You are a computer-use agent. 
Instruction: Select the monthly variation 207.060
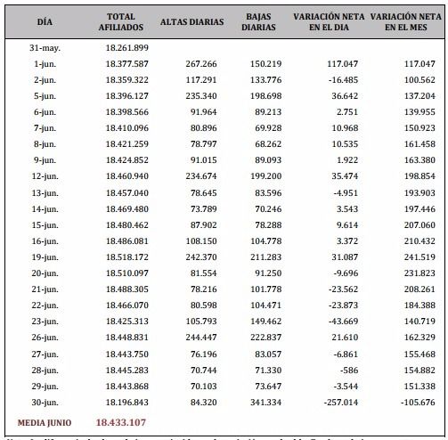point(419,225)
